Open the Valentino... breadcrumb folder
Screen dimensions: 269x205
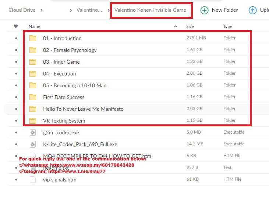pos(89,10)
